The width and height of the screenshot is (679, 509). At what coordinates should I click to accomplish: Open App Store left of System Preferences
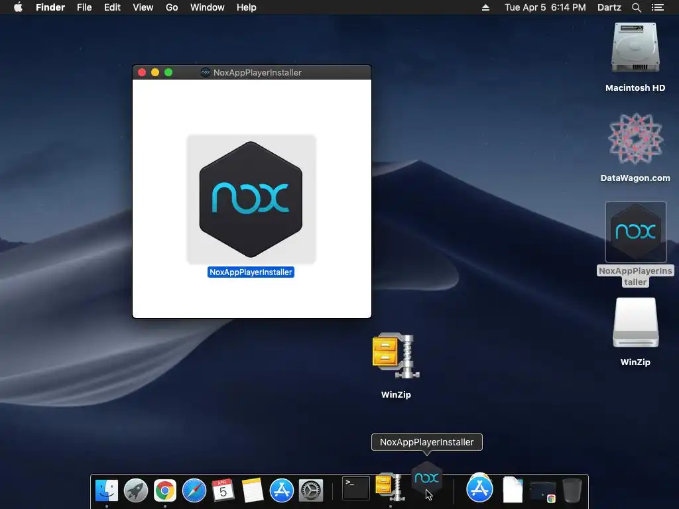point(281,490)
